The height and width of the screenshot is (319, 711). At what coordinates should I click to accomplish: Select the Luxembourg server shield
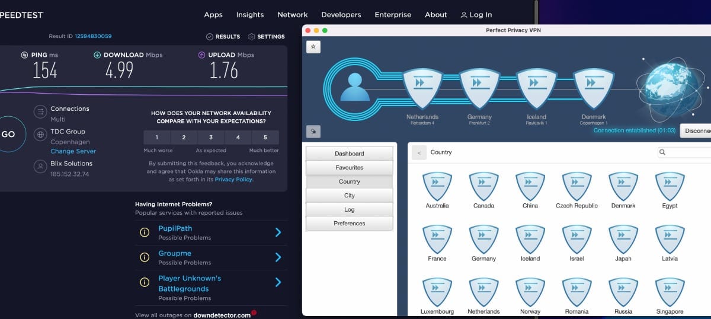pos(437,292)
